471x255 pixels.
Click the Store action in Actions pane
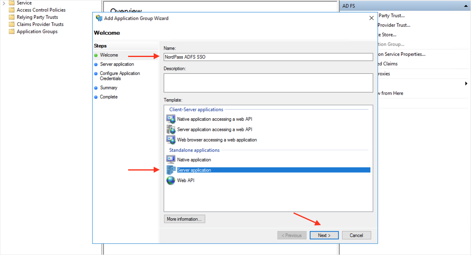pos(387,35)
